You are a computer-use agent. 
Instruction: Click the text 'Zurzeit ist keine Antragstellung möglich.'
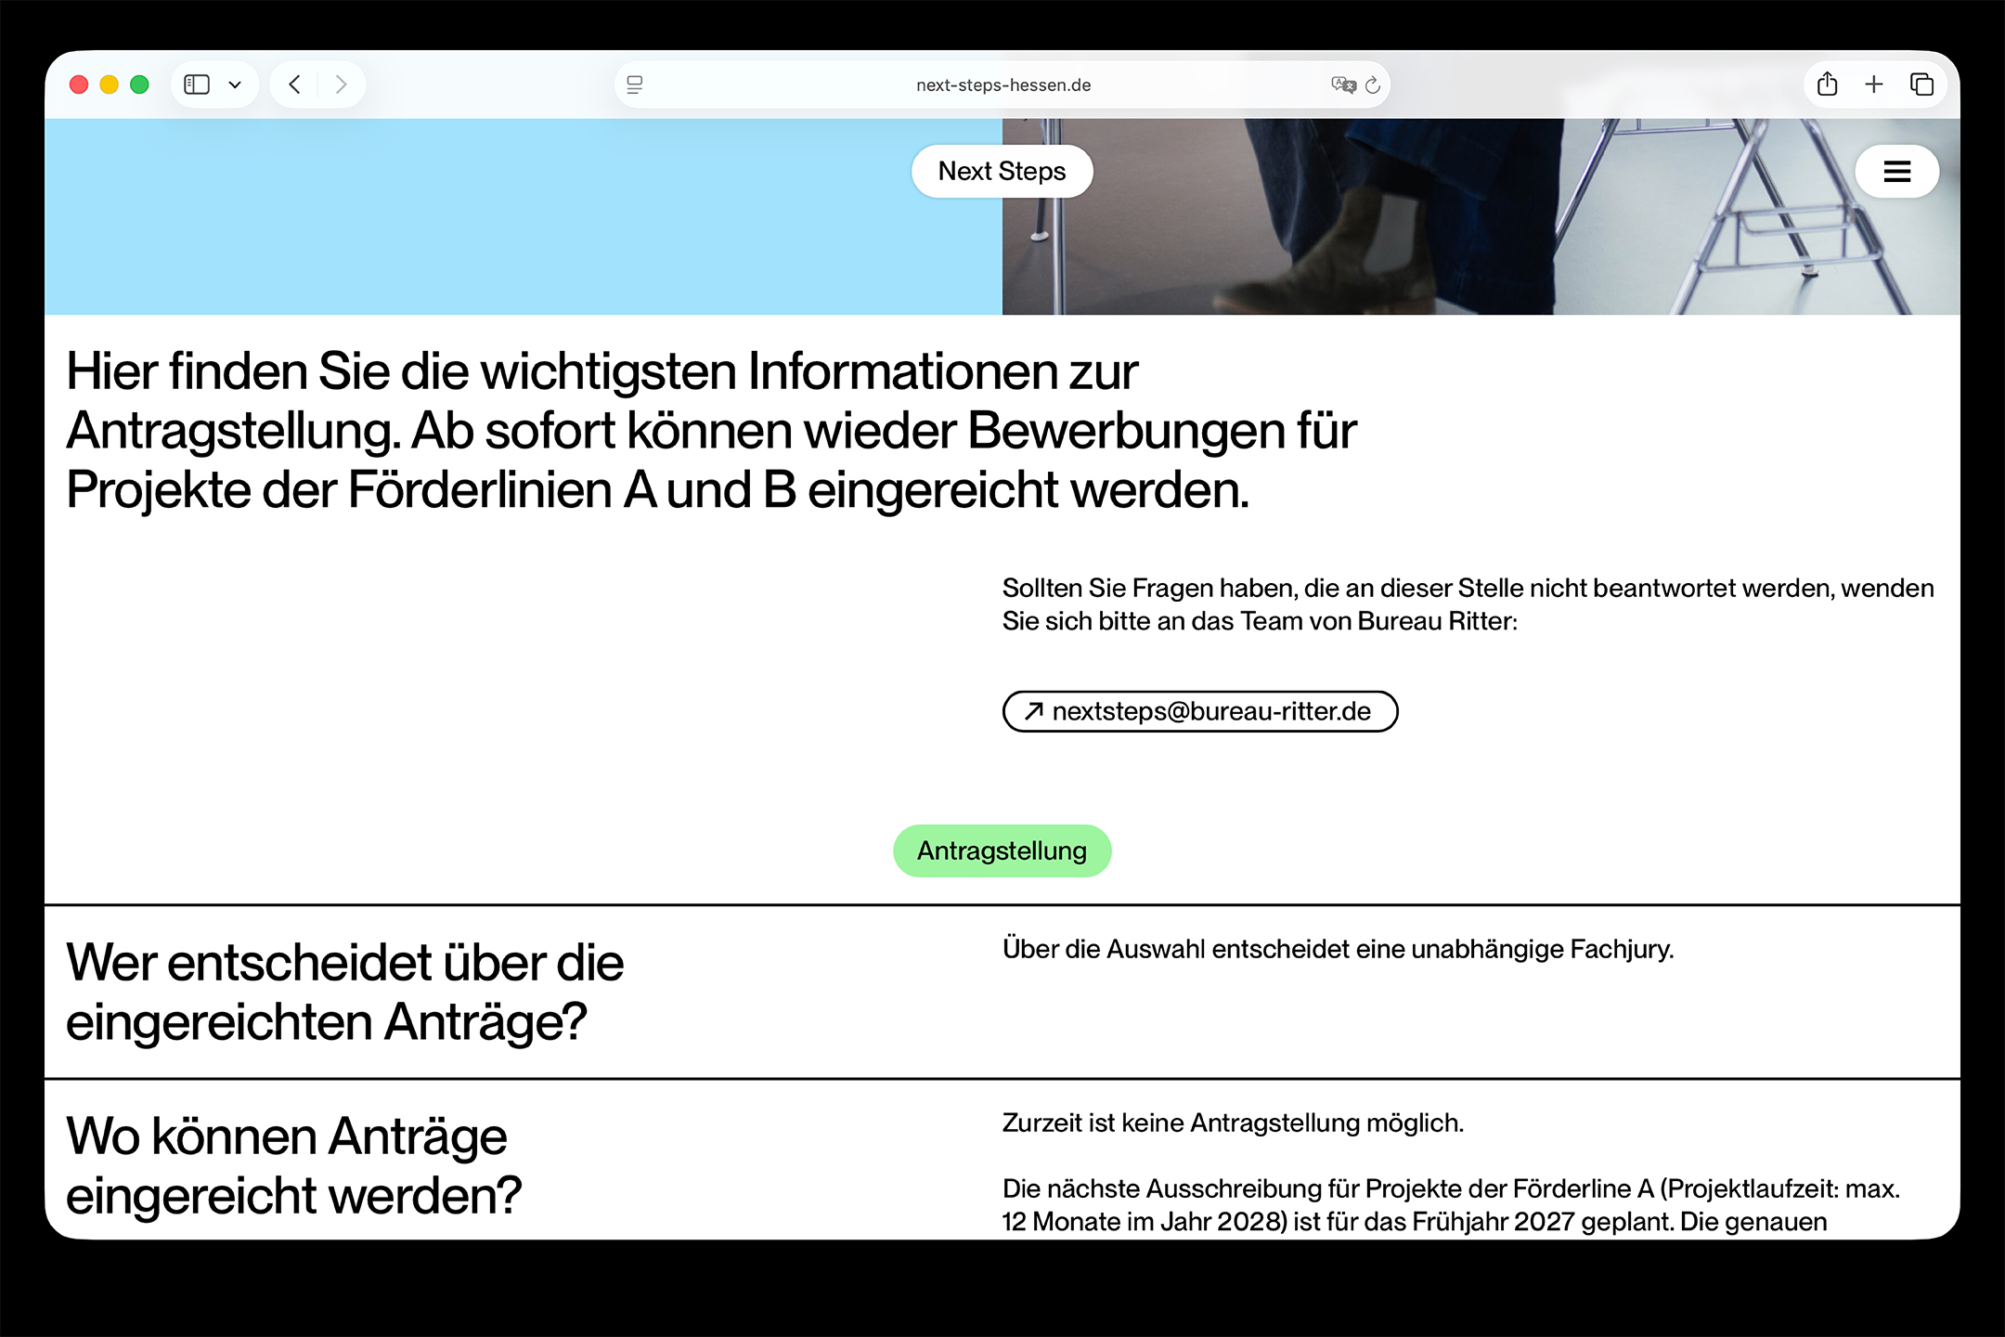(x=1233, y=1123)
